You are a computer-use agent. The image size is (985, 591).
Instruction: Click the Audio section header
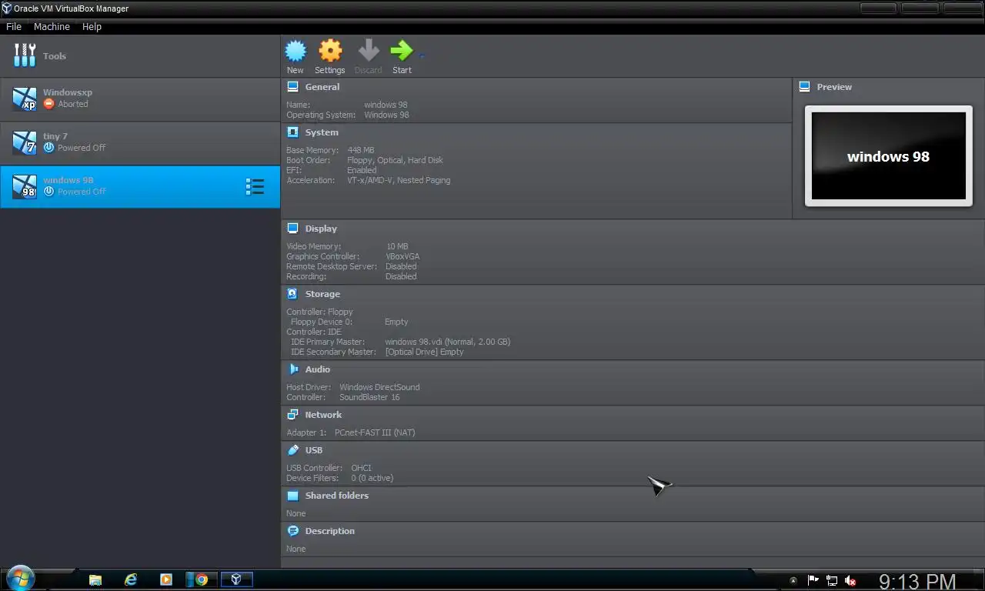pos(318,369)
